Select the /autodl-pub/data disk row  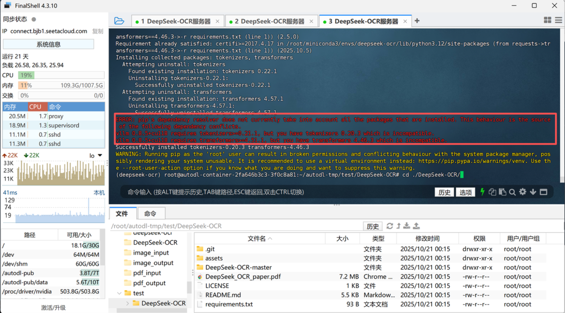click(x=51, y=282)
